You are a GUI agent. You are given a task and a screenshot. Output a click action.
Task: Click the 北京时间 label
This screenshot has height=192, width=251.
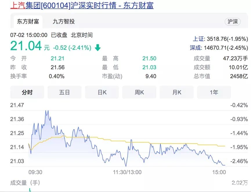pos(82,35)
